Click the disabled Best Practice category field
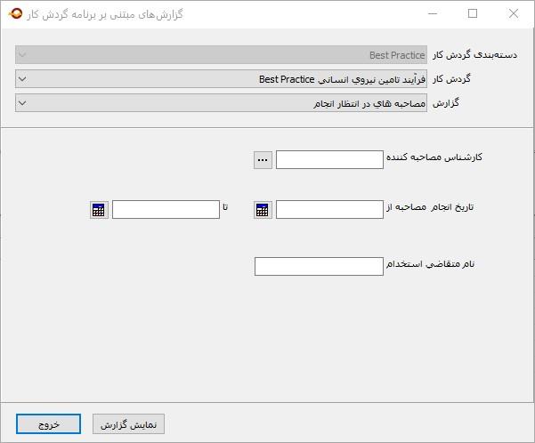Viewport: 535px width, 443px height. tap(223, 55)
